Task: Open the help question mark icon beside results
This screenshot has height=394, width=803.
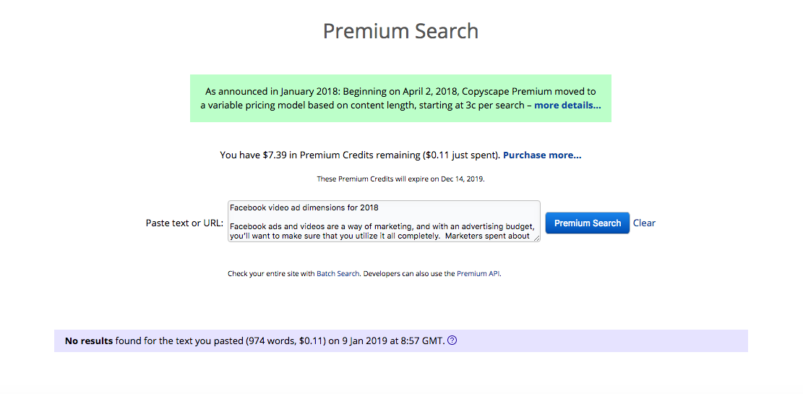Action: tap(452, 341)
